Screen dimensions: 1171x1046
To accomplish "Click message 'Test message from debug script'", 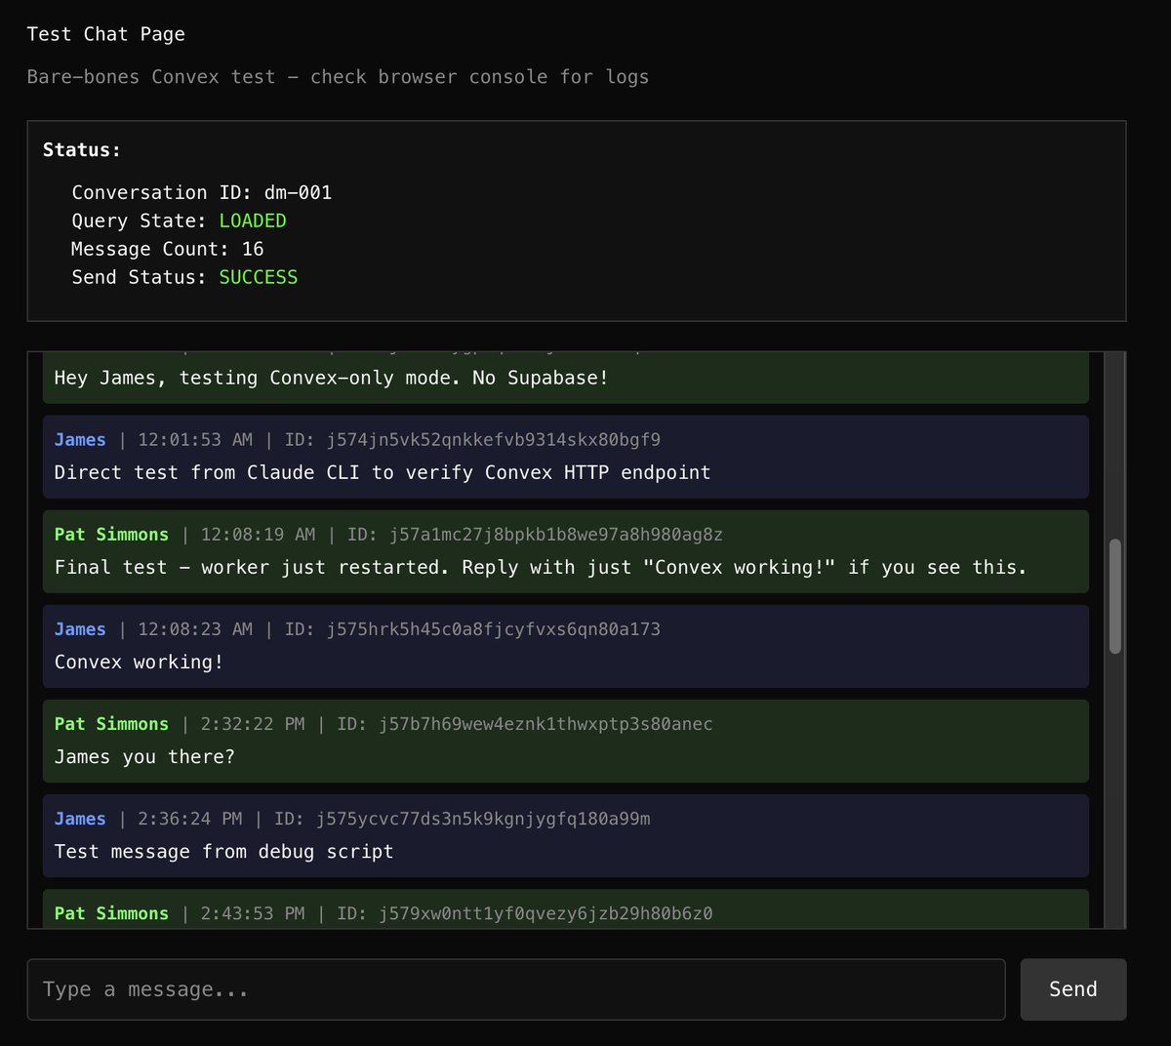I will (224, 851).
